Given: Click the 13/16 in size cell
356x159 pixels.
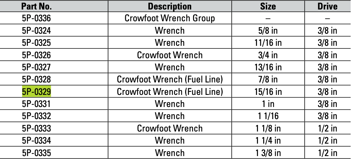Looking at the screenshot, I should click(x=268, y=67).
